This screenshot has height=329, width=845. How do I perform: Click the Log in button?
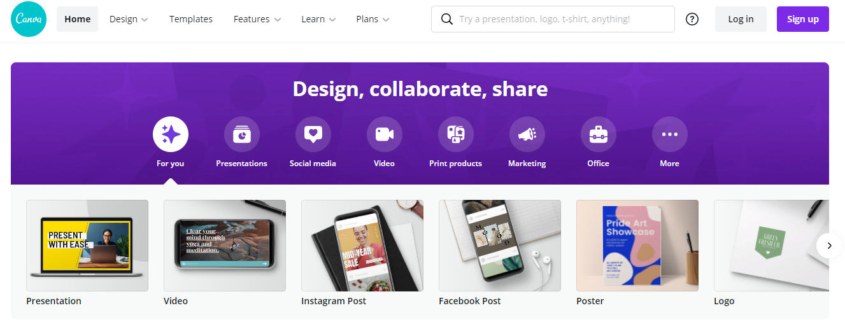click(x=741, y=19)
